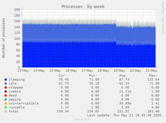Click the '17 May' x-axis label
Viewport: 166px width, 123px height.
pyautogui.click(x=88, y=71)
